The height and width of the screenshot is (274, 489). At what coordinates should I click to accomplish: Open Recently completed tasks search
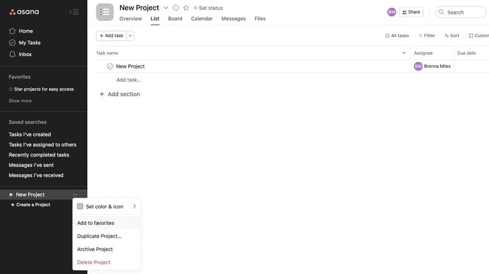pyautogui.click(x=38, y=155)
